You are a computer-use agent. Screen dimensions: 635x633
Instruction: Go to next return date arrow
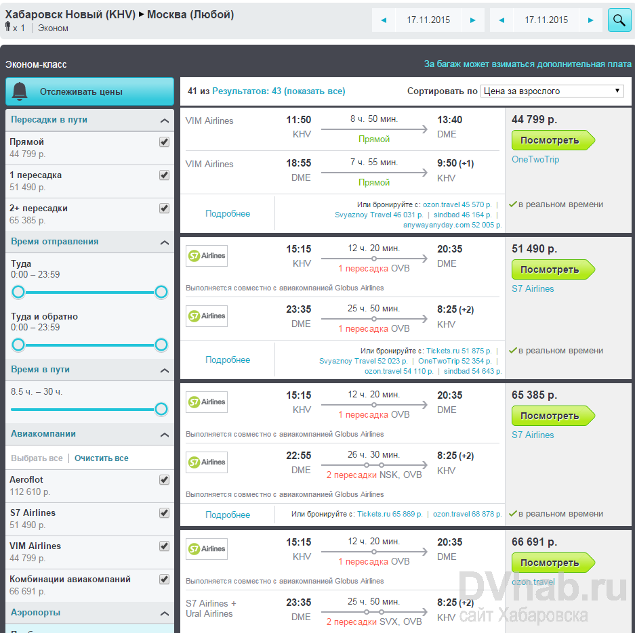point(590,20)
